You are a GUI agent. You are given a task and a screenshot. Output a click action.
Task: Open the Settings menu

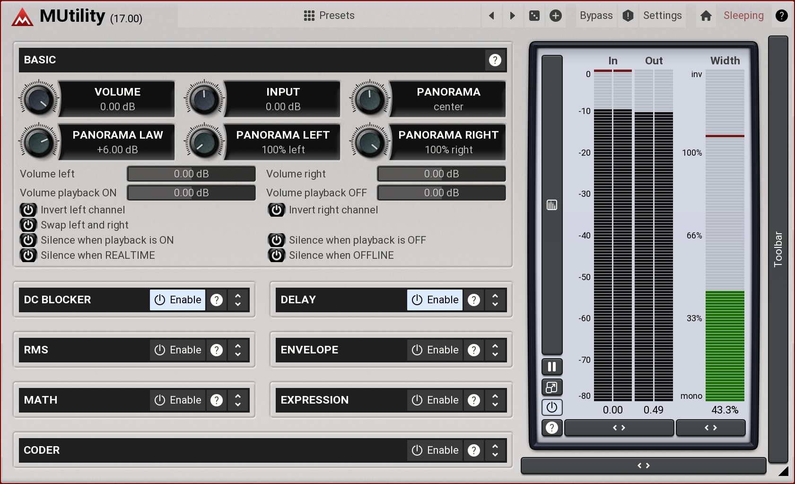point(662,16)
